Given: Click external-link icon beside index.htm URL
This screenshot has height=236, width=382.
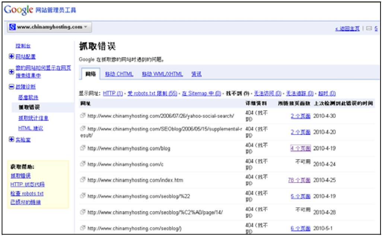Looking at the screenshot, I should [83, 180].
